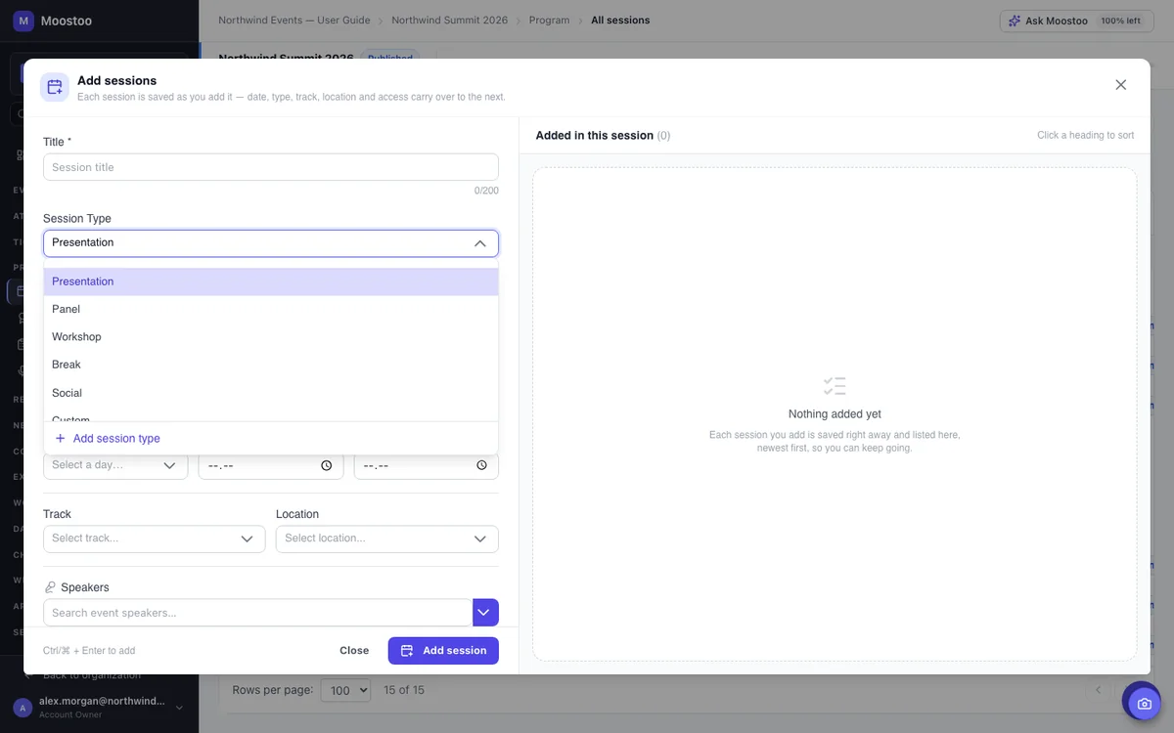Click the '15 of 15' row count

(x=404, y=690)
